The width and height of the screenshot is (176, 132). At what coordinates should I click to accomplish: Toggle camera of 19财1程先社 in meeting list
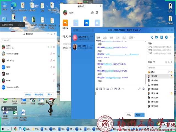tap(54, 61)
